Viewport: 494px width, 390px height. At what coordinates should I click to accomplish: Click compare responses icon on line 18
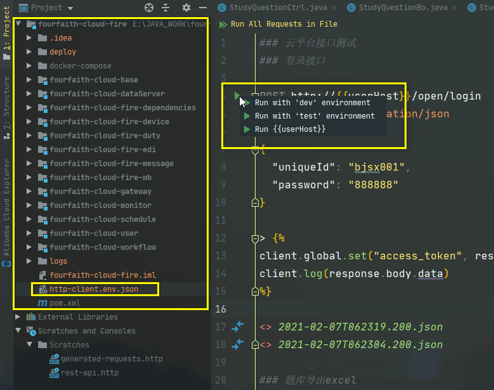point(238,344)
